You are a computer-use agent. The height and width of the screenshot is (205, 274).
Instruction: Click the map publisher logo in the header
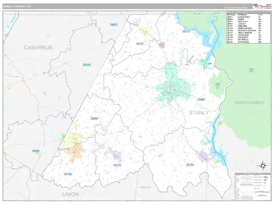[x=259, y=6]
